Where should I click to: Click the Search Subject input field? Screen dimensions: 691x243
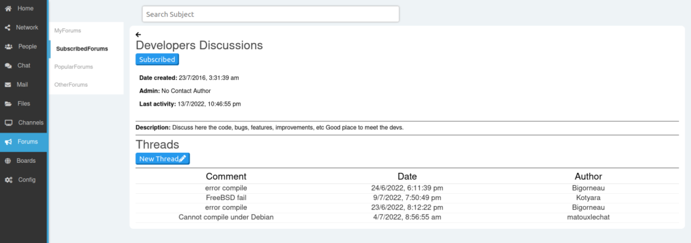coord(271,14)
